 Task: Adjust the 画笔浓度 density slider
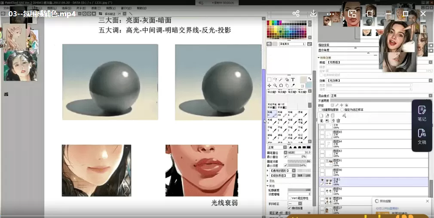pyautogui.click(x=299, y=161)
